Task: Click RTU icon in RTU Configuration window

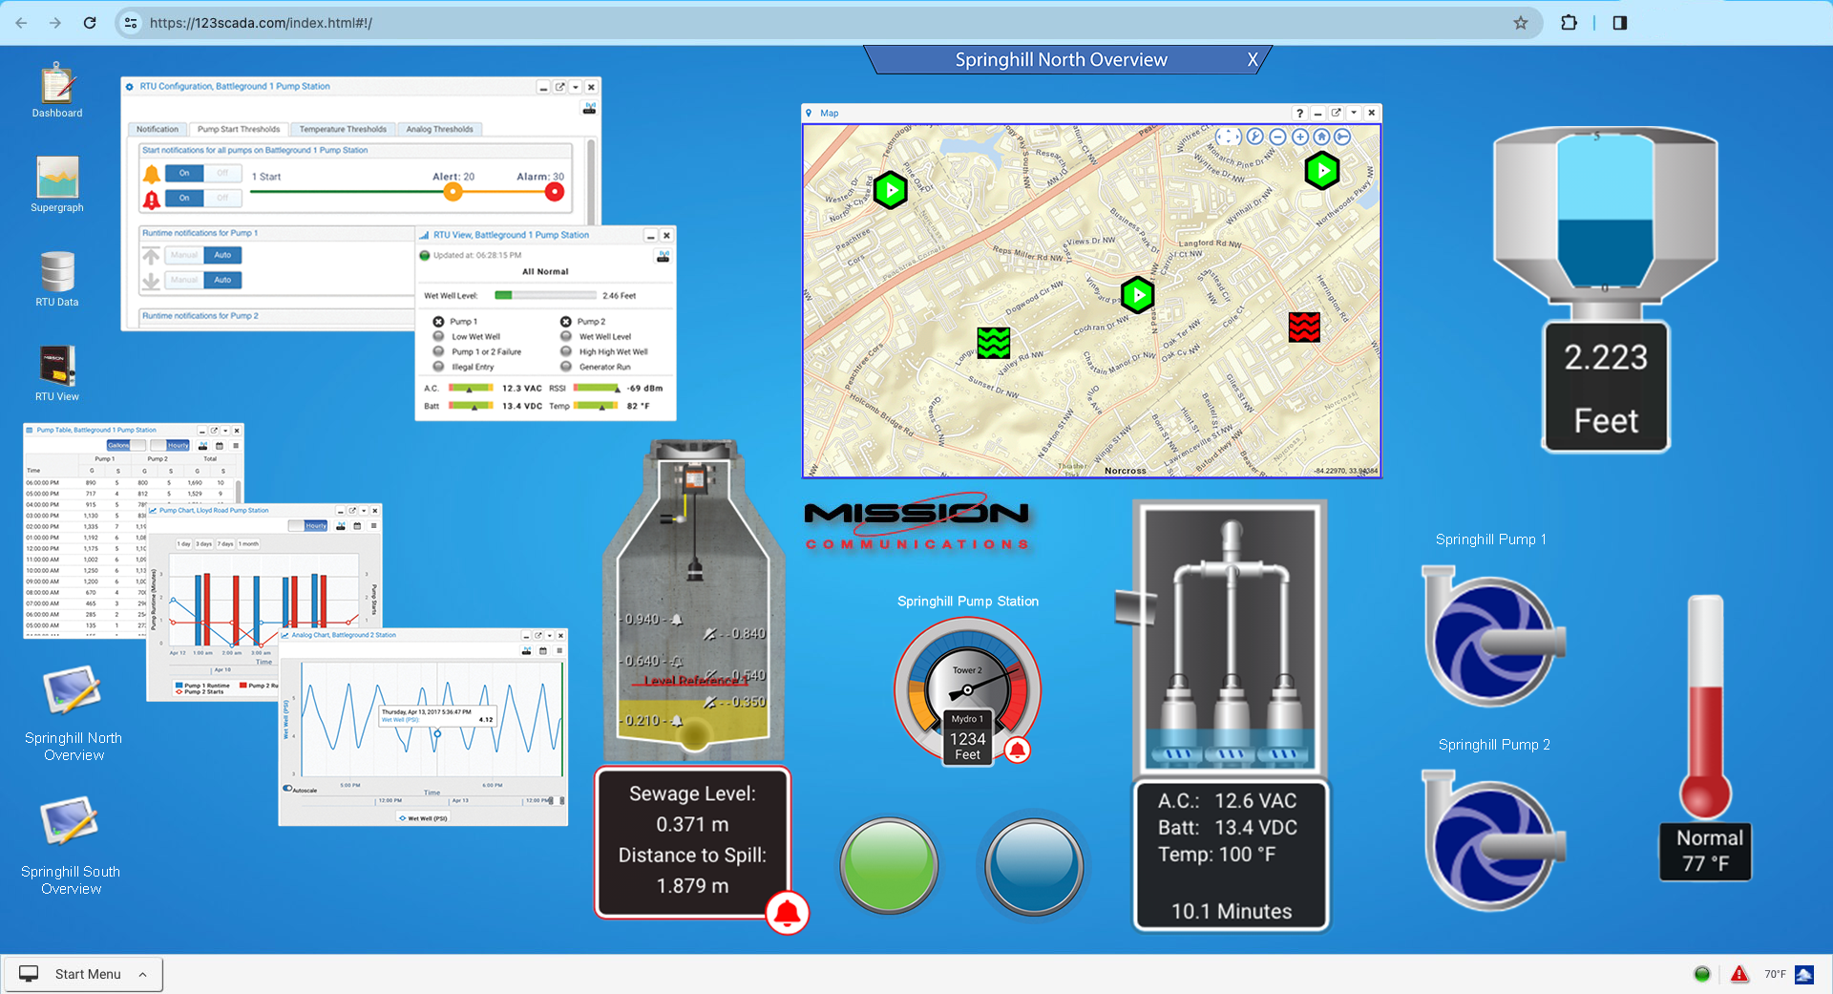Action: point(590,108)
